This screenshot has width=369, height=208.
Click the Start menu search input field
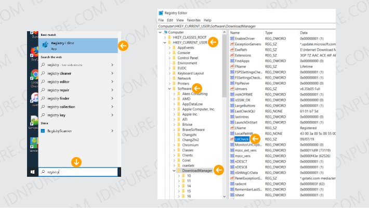coord(78,172)
